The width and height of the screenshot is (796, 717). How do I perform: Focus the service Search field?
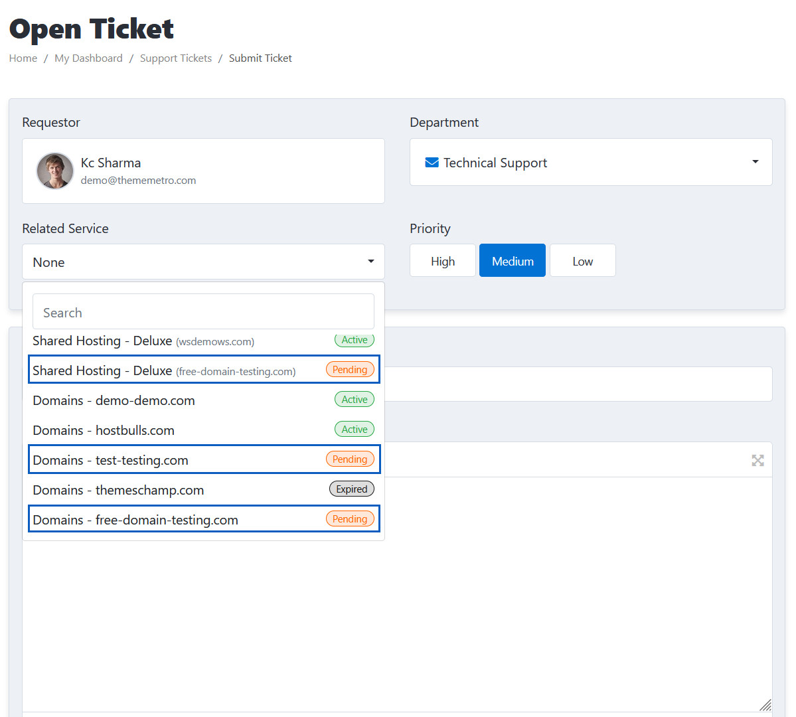point(203,312)
